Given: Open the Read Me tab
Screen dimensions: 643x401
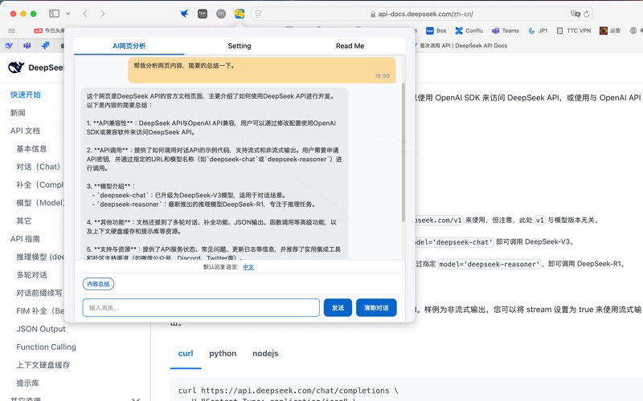Looking at the screenshot, I should tap(350, 46).
